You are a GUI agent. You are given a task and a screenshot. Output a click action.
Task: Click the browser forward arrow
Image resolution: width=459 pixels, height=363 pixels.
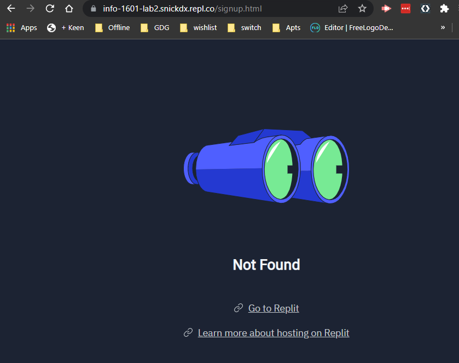(x=31, y=9)
